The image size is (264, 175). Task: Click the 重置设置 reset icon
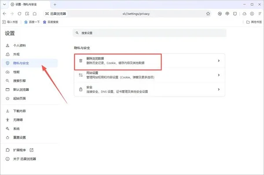tap(7, 138)
